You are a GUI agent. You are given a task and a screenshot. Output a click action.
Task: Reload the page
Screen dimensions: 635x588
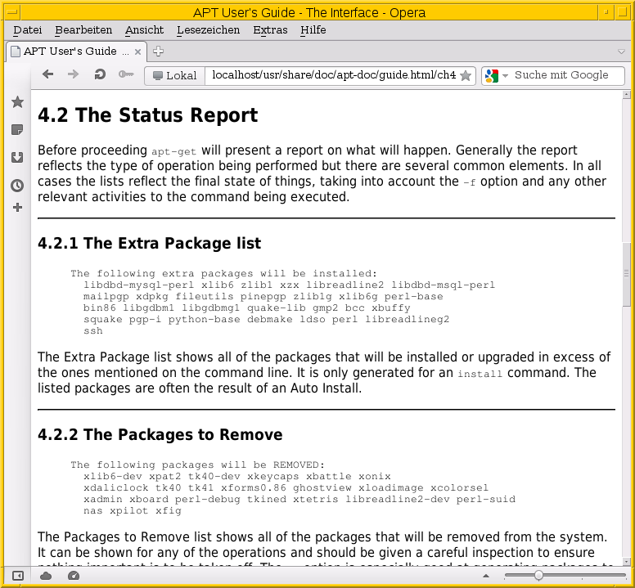point(100,74)
